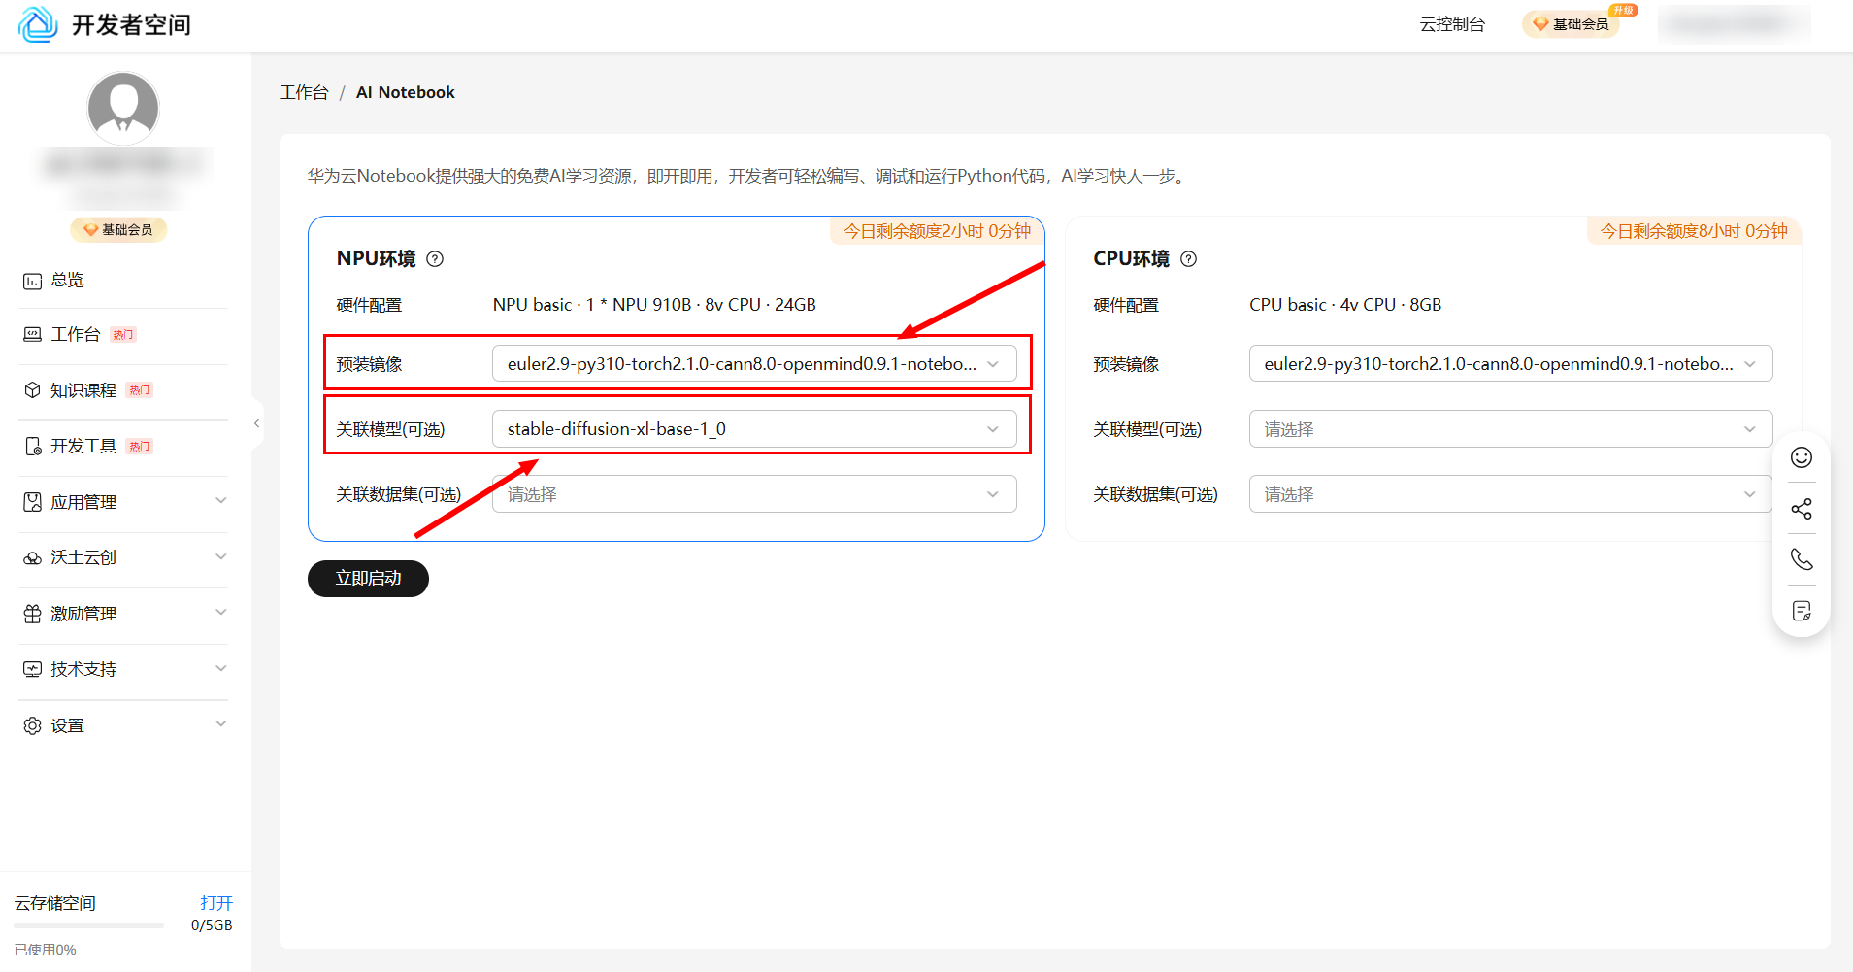Open CPU 关联模型 dropdown
This screenshot has width=1853, height=972.
click(x=1510, y=429)
